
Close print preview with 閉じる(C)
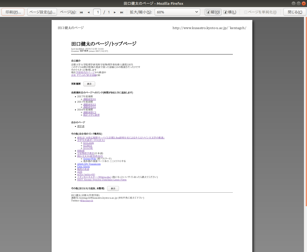pos(295,12)
